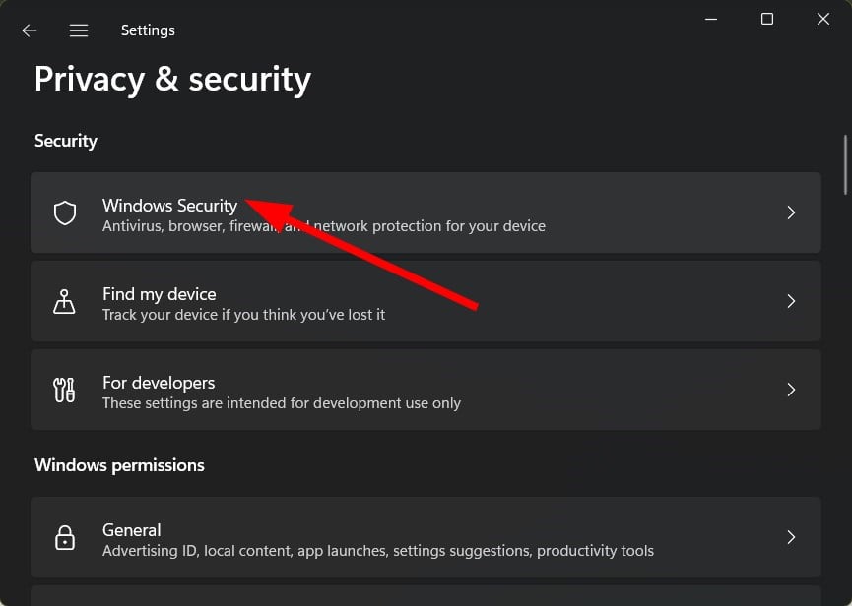Click the partially visible card below General
This screenshot has height=606, width=852.
(426, 596)
